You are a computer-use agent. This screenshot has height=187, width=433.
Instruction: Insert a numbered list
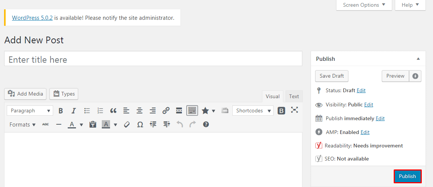pos(100,111)
